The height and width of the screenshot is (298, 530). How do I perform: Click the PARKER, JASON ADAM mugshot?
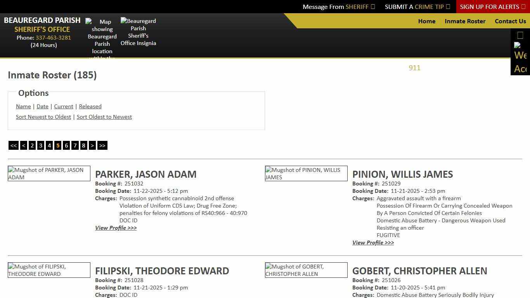tap(48, 173)
